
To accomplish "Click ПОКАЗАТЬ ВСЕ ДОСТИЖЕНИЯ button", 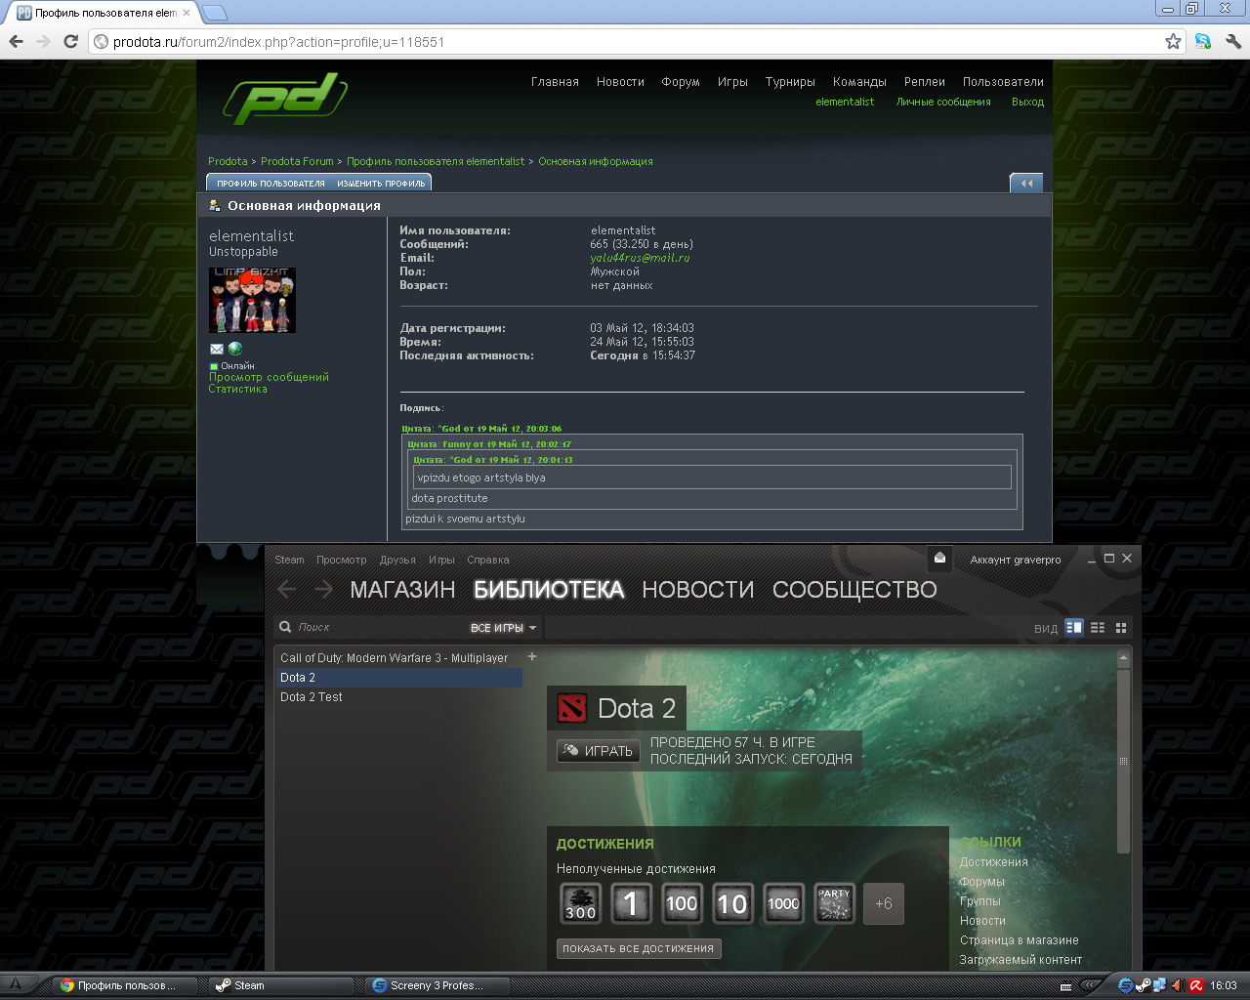I will pos(639,948).
